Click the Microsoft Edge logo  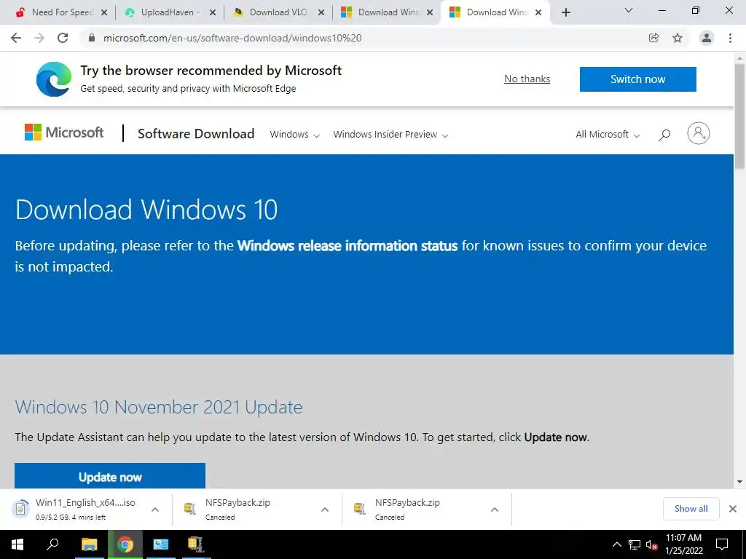[54, 79]
